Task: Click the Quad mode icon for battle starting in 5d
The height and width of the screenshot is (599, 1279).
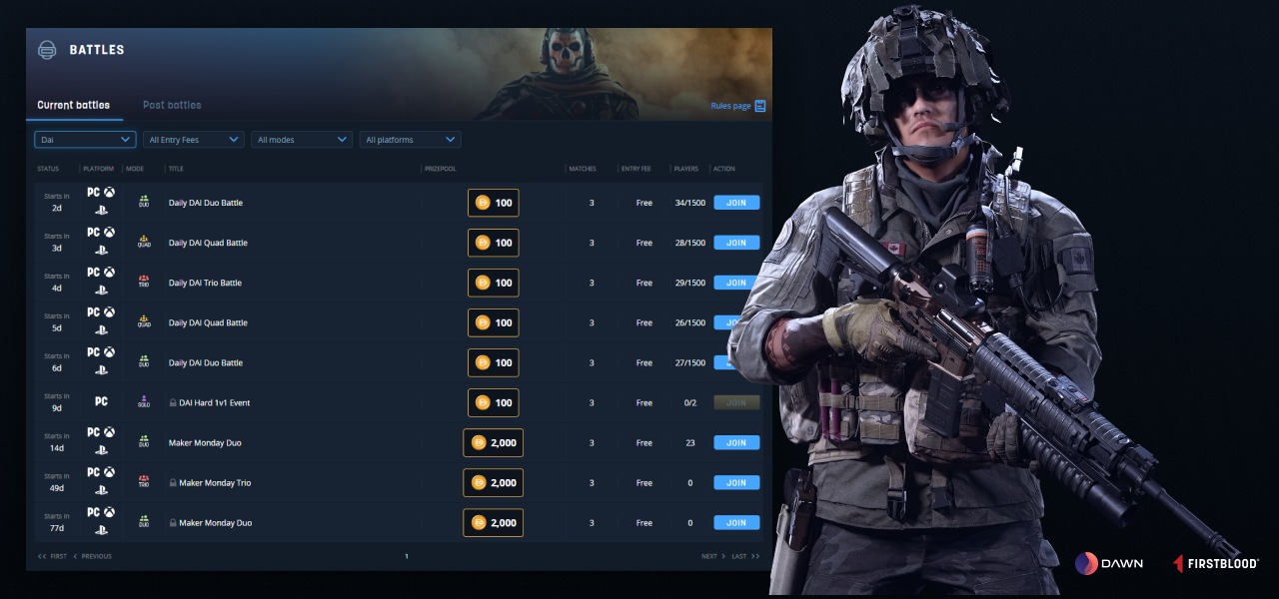Action: pos(144,322)
